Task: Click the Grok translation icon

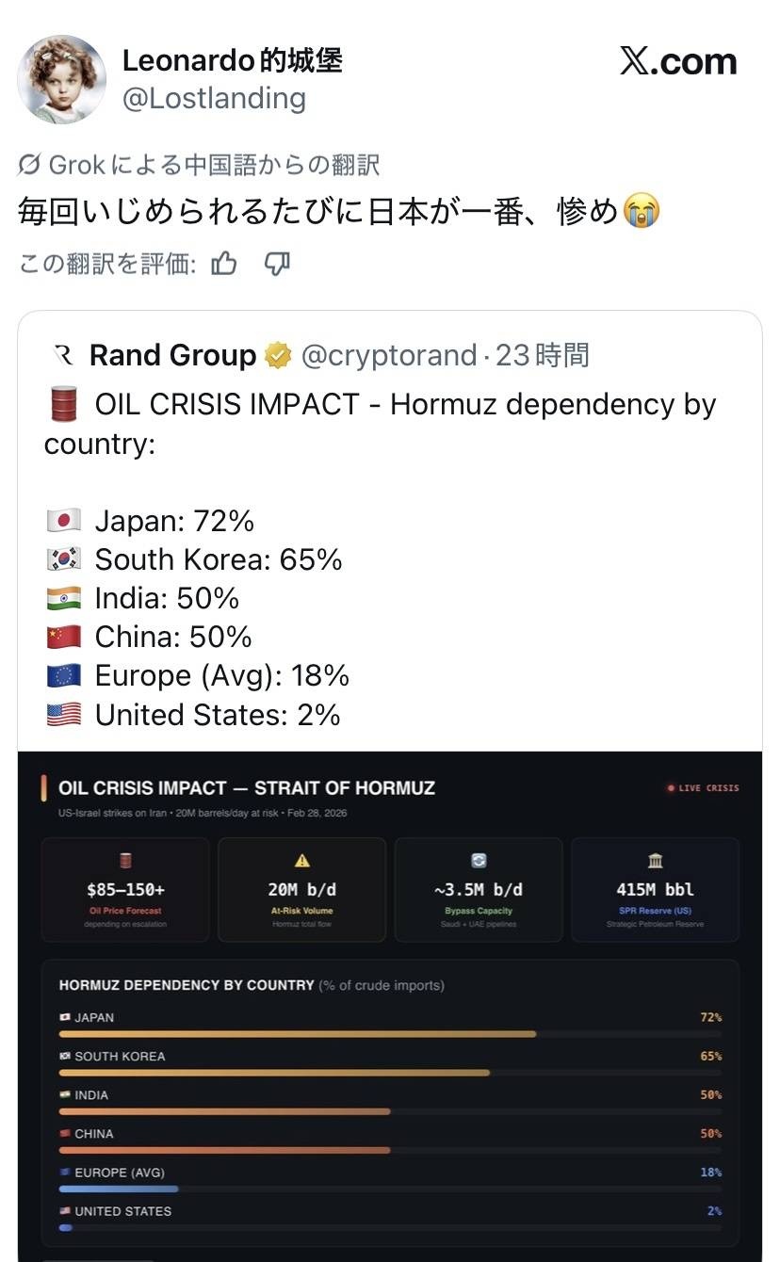Action: coord(29,166)
